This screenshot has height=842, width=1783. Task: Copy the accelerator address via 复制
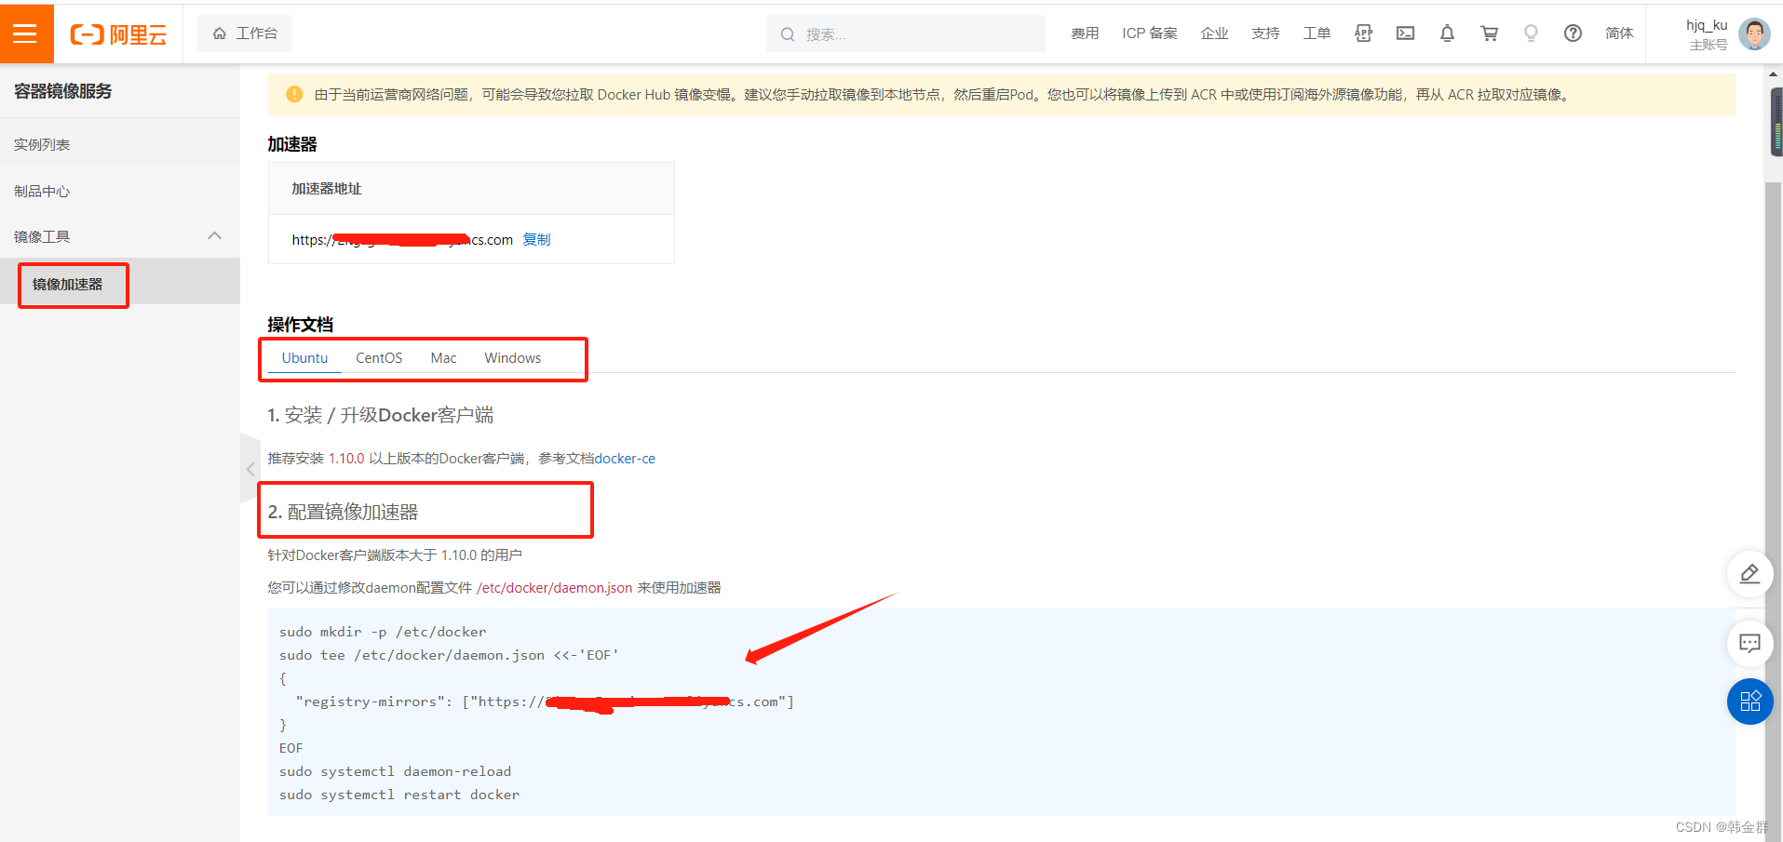(536, 240)
